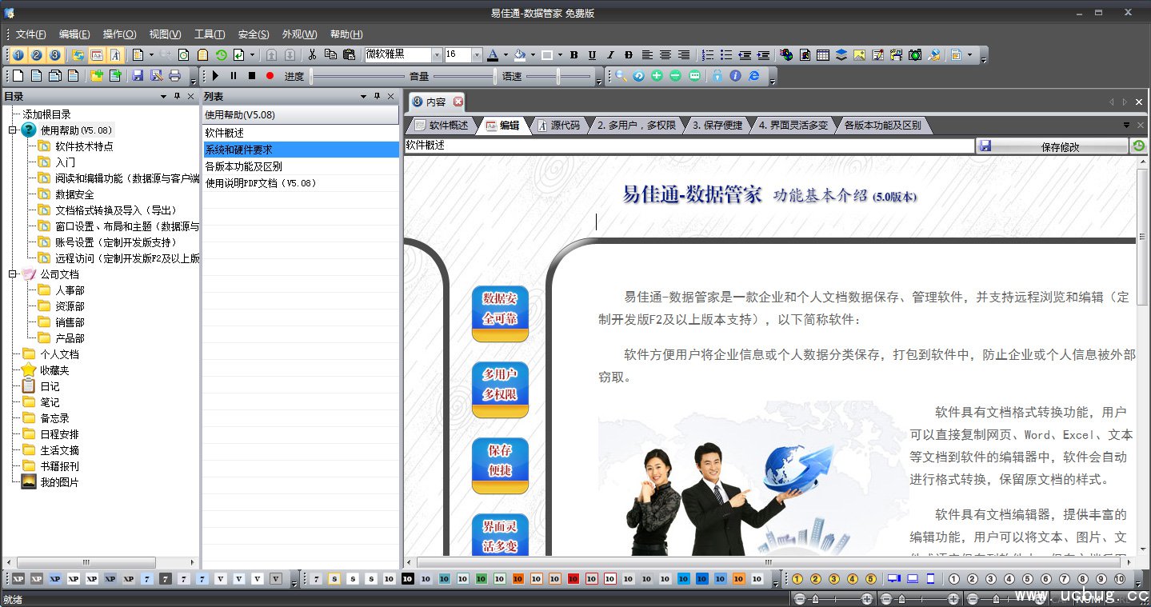Align text left
The width and height of the screenshot is (1151, 607).
(x=647, y=54)
